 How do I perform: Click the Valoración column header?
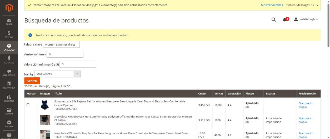[234, 94]
